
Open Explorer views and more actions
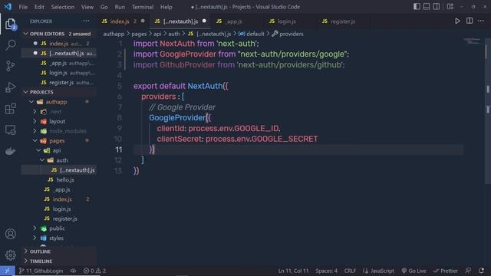click(x=86, y=21)
